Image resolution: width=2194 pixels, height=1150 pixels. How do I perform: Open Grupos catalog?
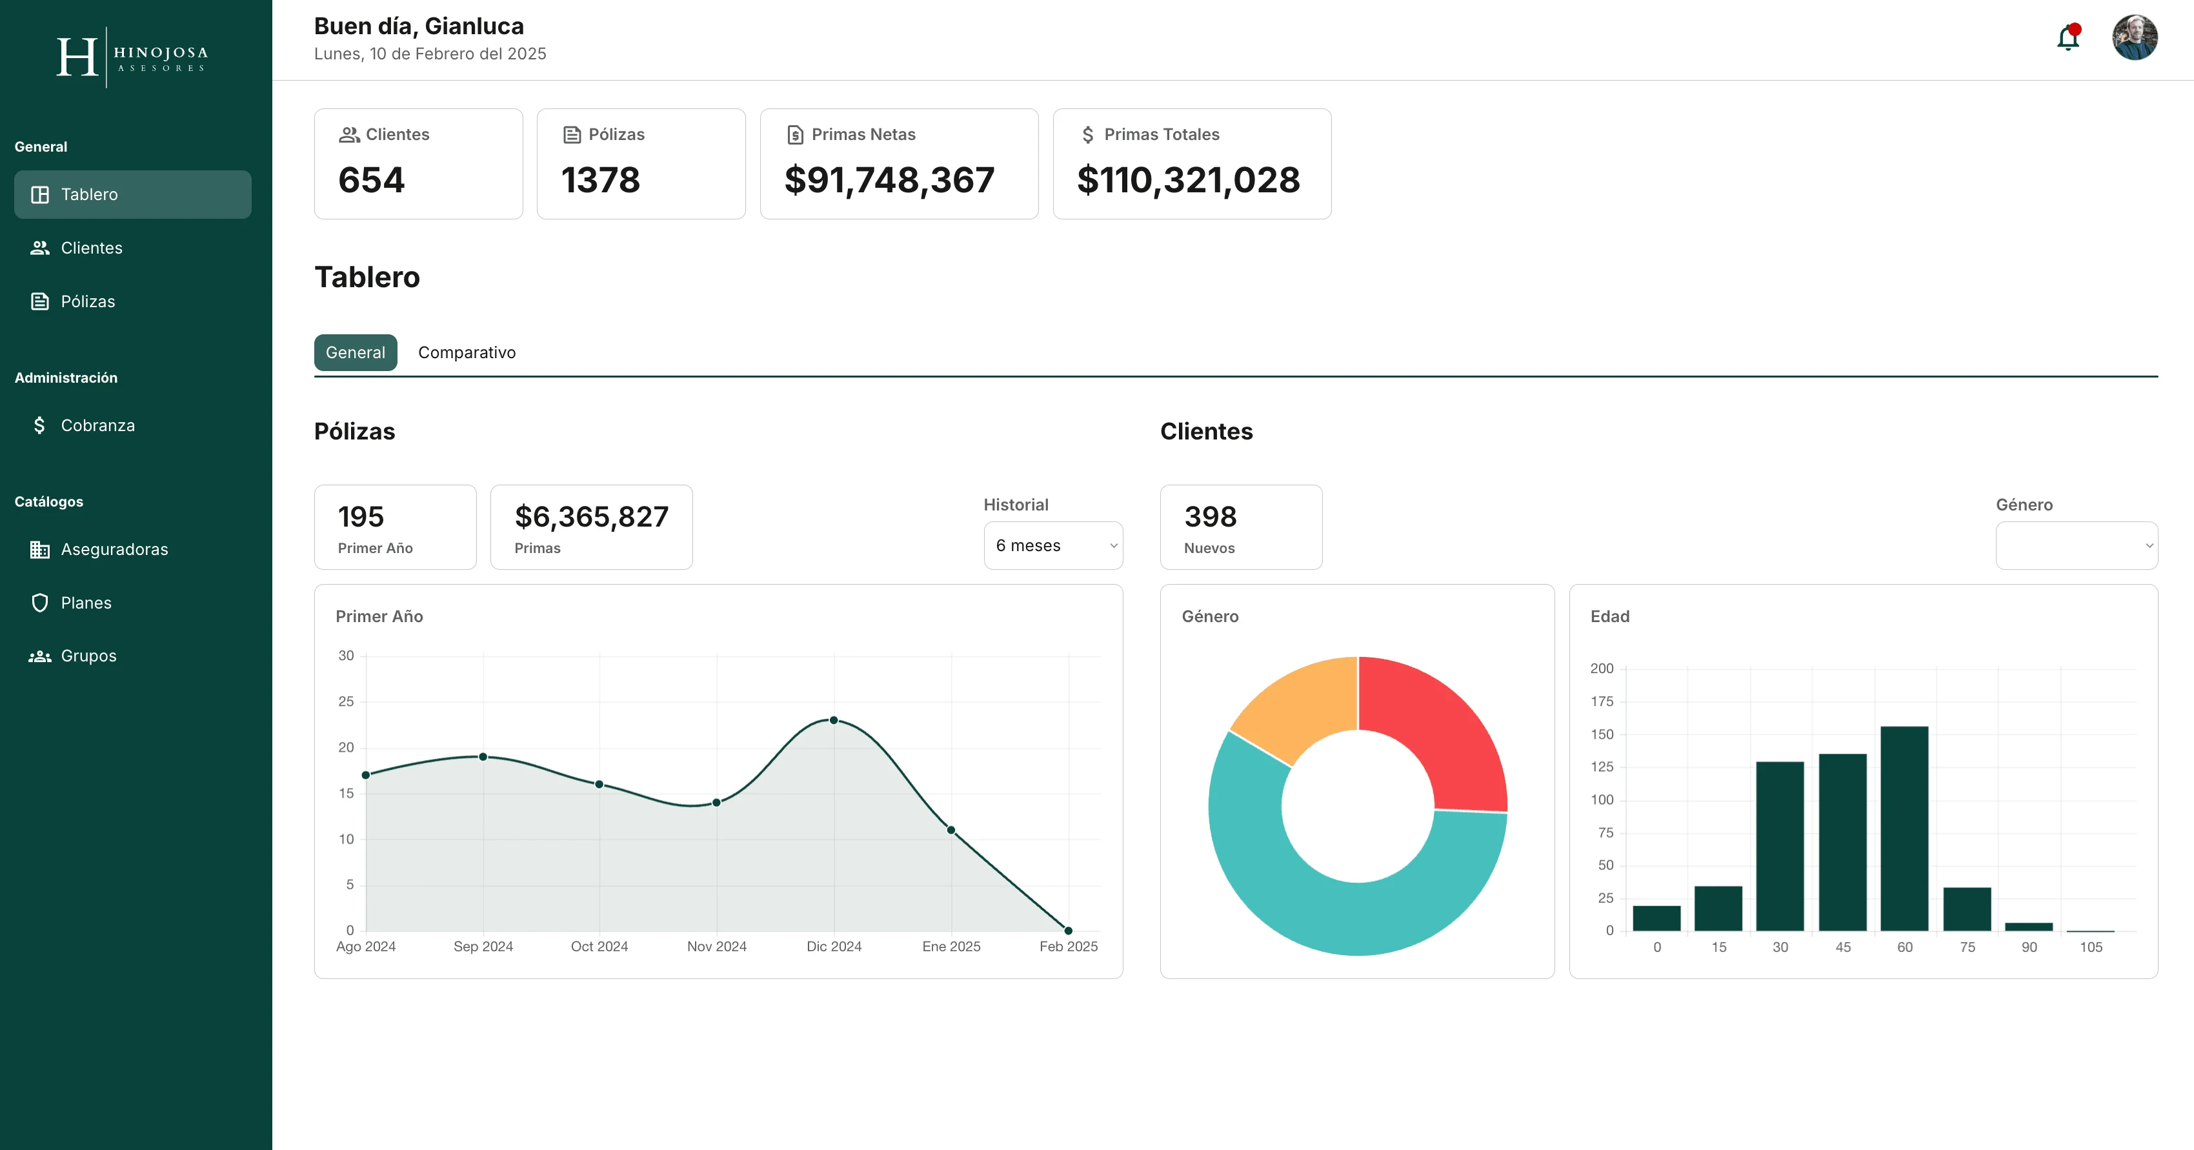click(133, 656)
